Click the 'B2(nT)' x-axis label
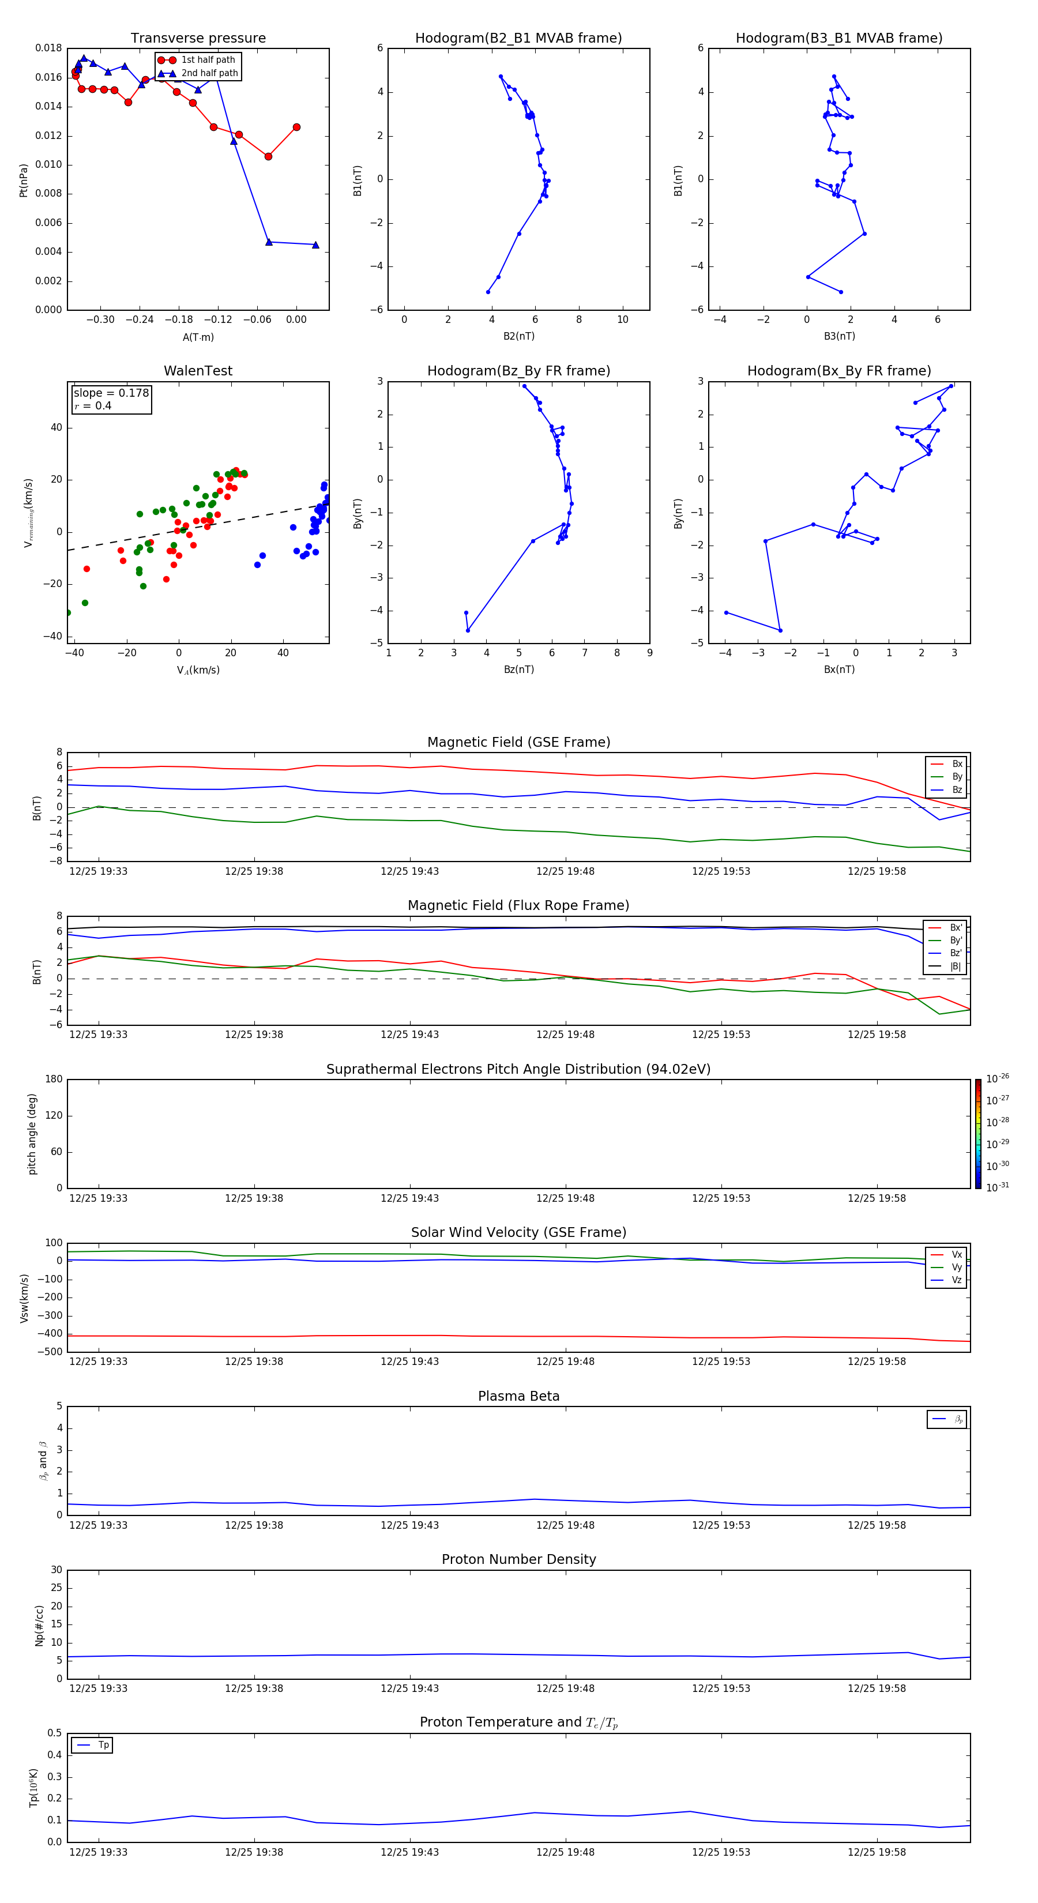Image resolution: width=1038 pixels, height=1903 pixels. click(518, 336)
